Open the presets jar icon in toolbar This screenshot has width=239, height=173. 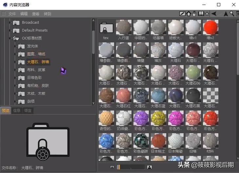tap(194, 14)
